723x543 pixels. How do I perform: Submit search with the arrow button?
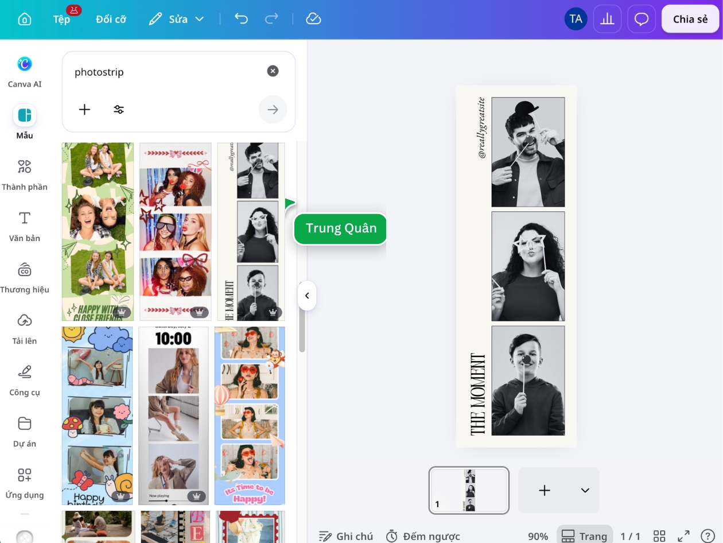[273, 110]
